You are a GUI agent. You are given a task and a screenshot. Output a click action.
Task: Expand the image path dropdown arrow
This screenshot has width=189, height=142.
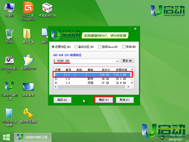(117, 61)
